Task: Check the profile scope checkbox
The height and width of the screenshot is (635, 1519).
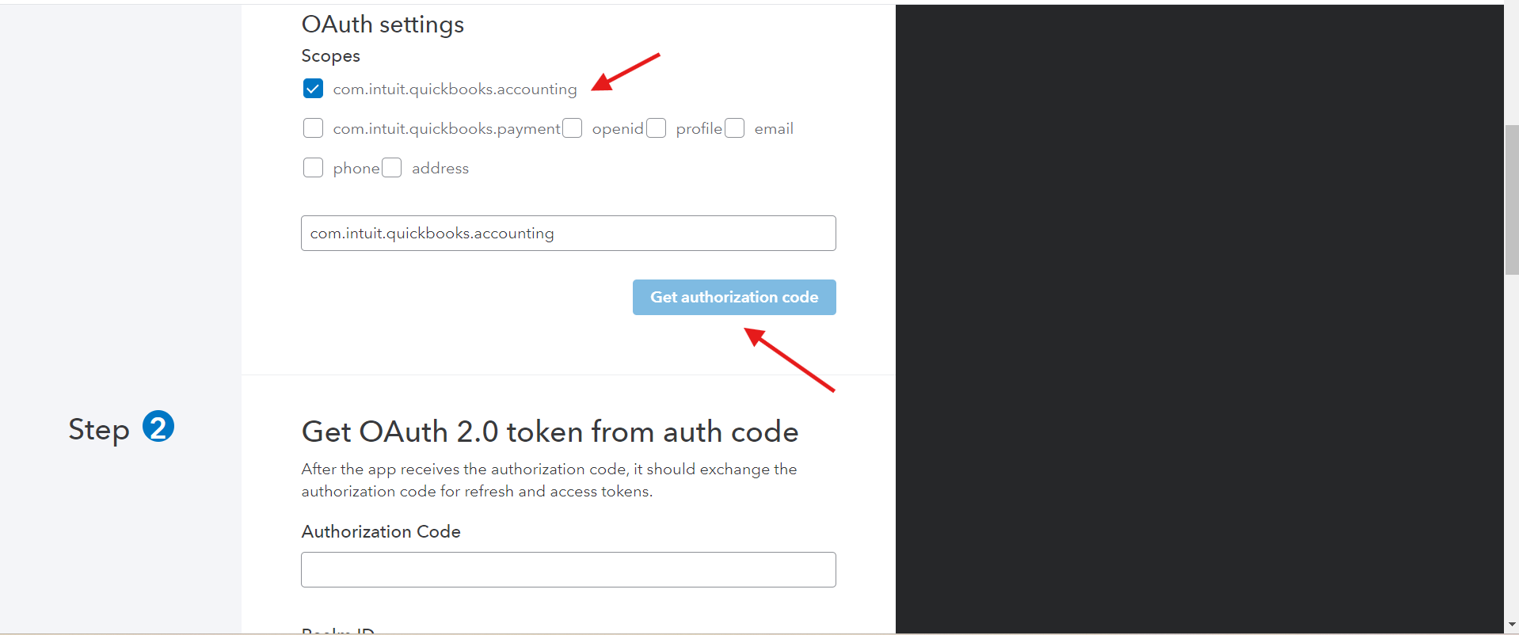Action: coord(656,127)
